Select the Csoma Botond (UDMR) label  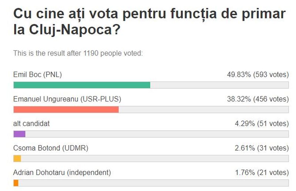tap(51, 148)
